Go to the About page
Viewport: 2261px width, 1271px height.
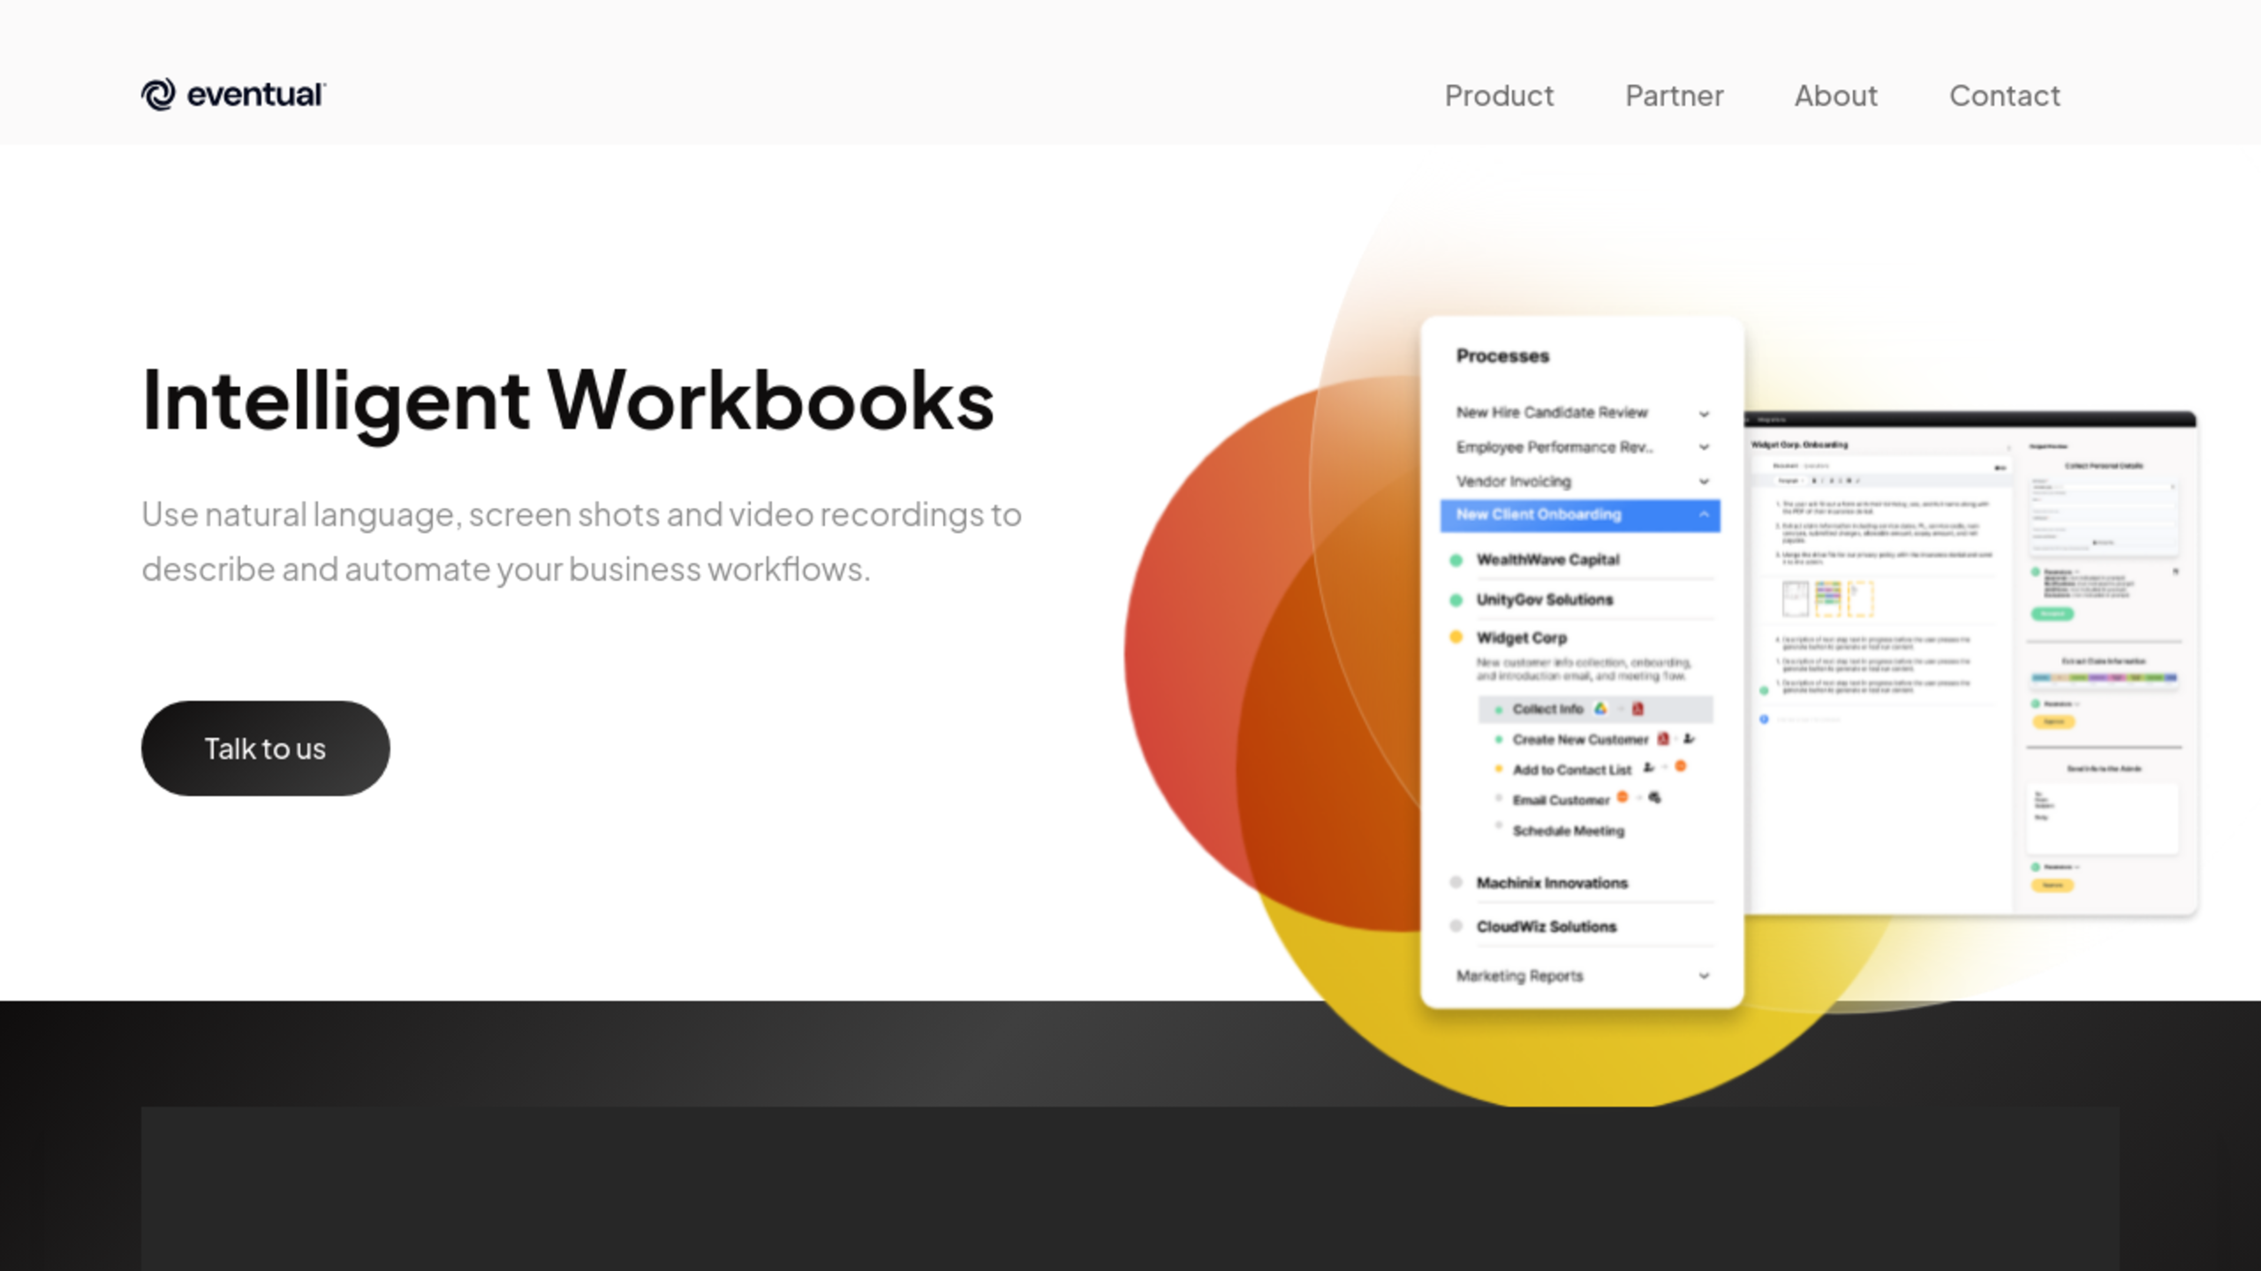(x=1835, y=95)
